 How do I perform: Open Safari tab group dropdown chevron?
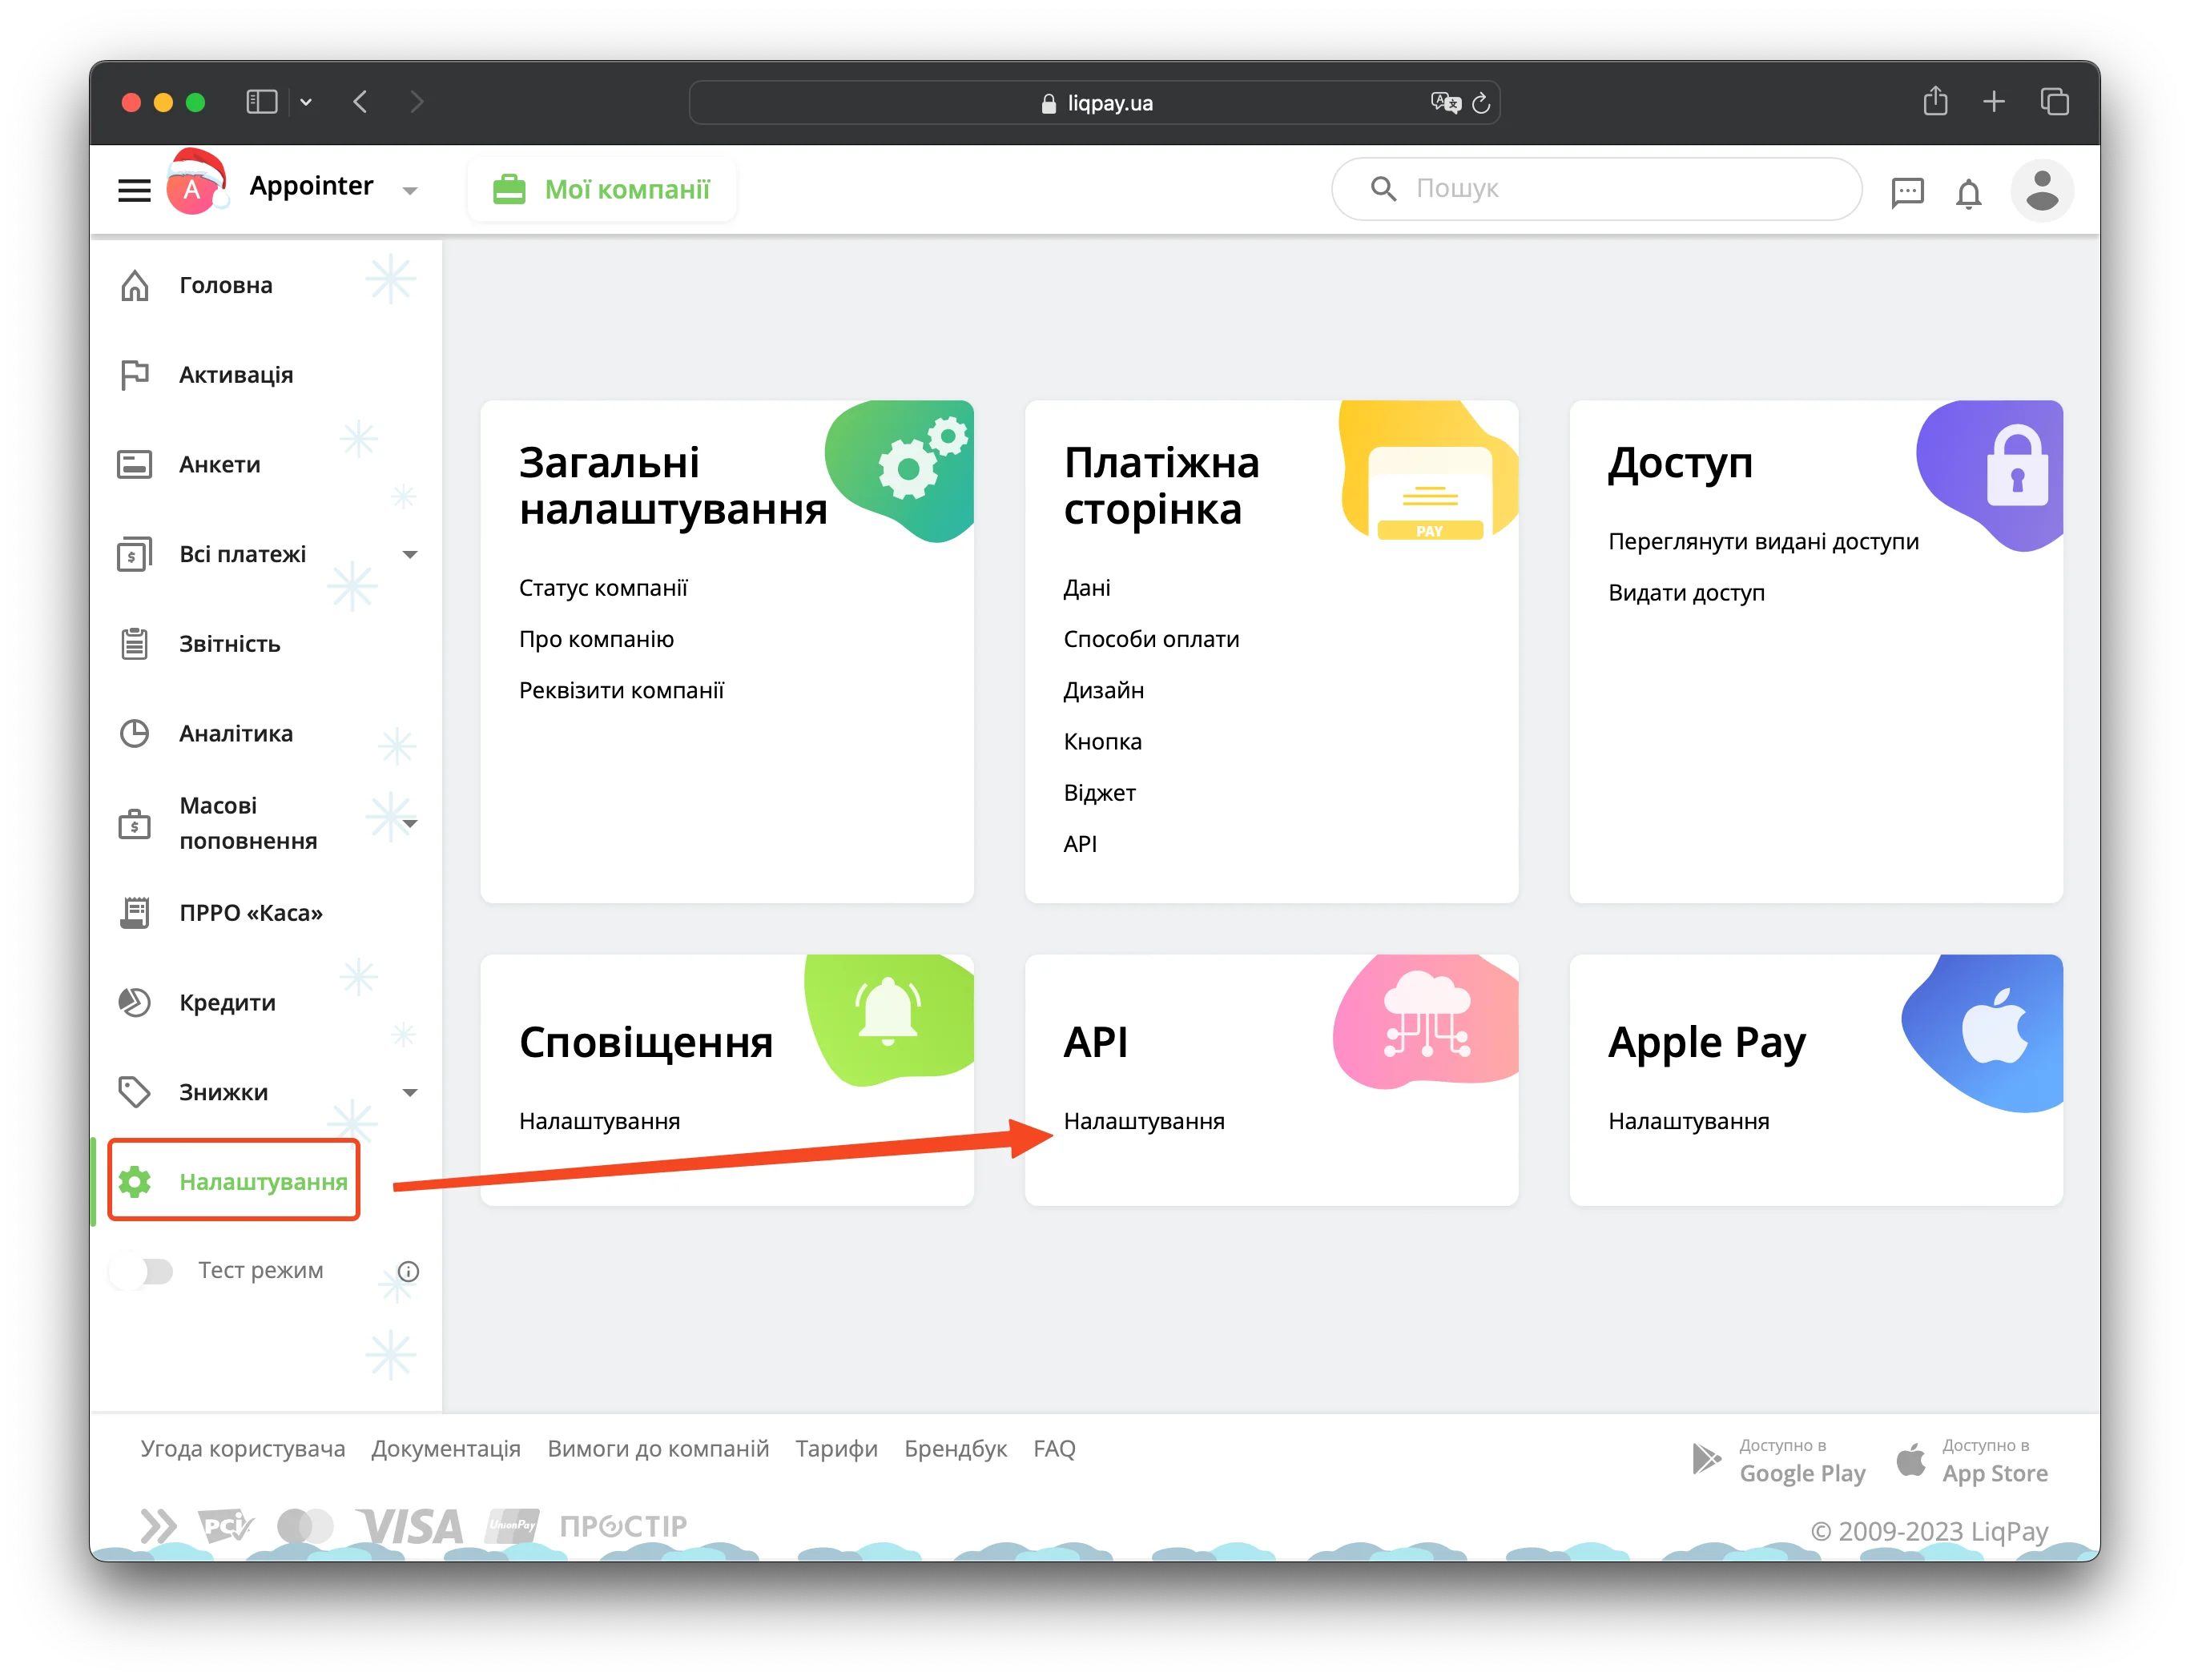pos(305,102)
